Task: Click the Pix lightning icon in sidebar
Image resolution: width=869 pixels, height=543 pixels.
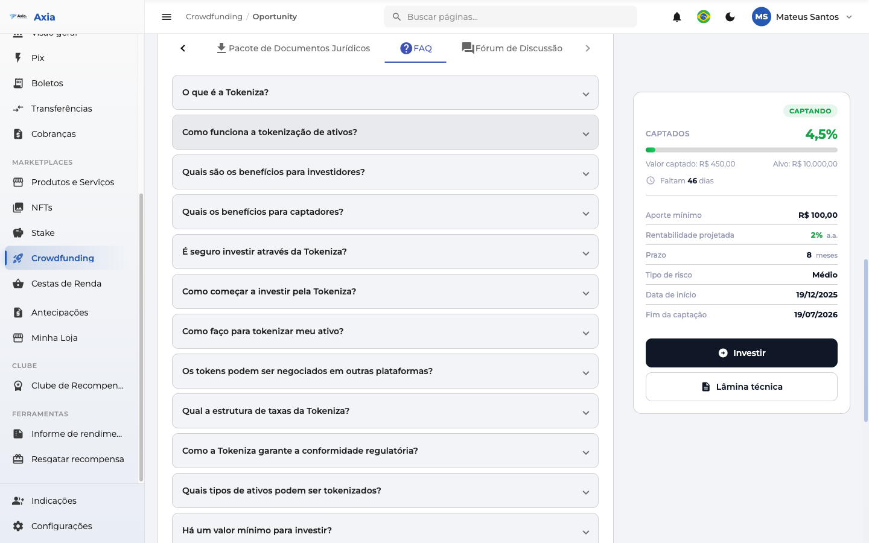Action: 18,58
